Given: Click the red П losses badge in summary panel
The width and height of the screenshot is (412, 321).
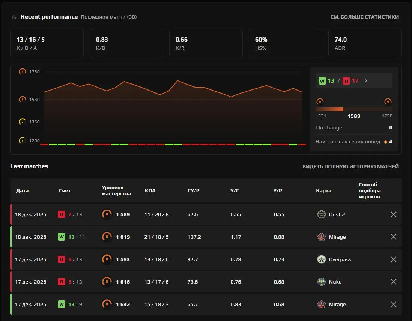Looking at the screenshot, I should [346, 81].
